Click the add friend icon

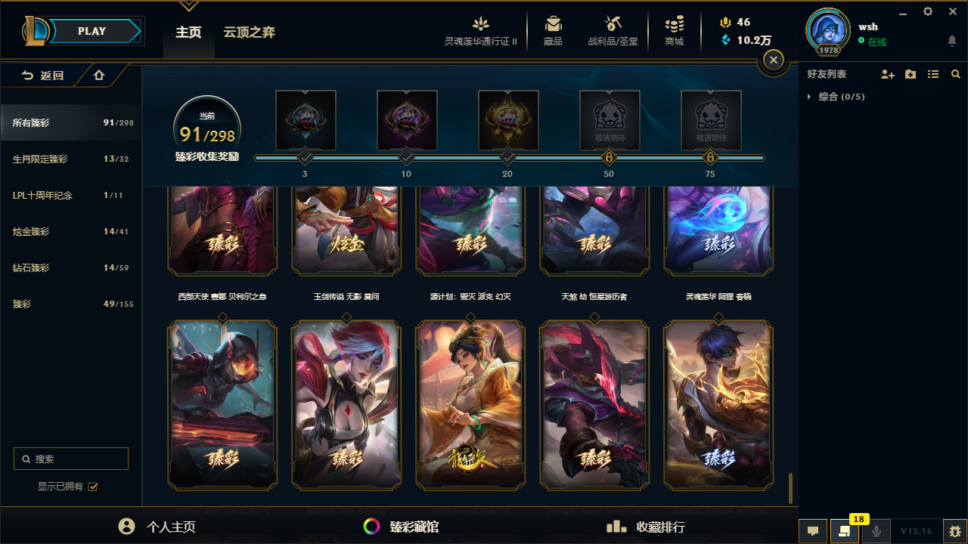click(888, 74)
